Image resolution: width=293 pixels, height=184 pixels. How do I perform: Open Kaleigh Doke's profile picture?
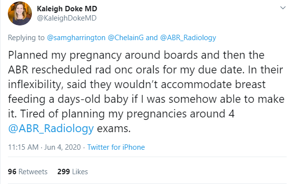(x=20, y=13)
